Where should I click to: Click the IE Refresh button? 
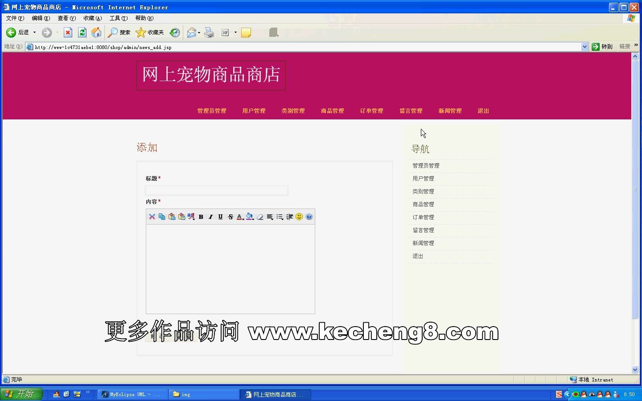point(82,33)
